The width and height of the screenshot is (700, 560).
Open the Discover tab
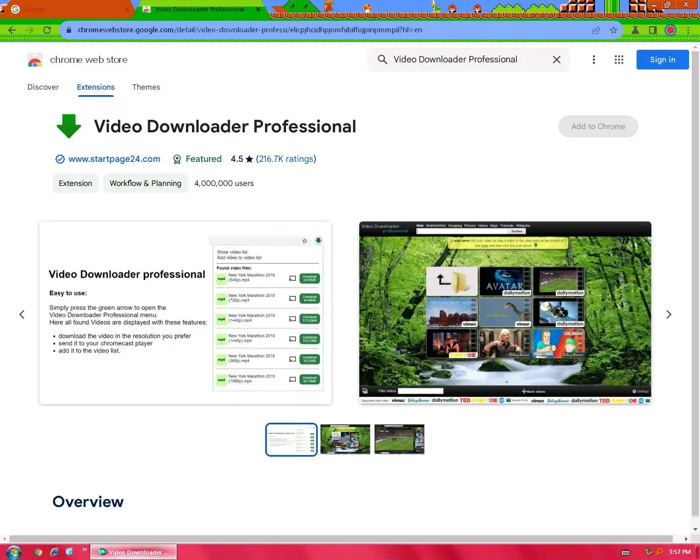pos(43,87)
